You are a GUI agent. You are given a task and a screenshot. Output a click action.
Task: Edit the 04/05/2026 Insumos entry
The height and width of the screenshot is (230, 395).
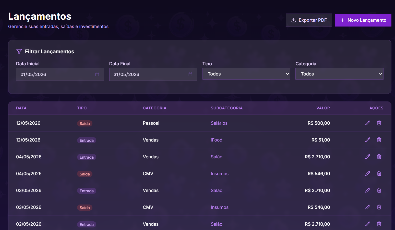coord(368,173)
